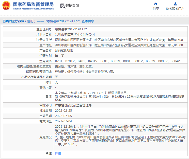The width and height of the screenshot is (189, 159).
Task: Click the 结构及组成/主要组成成分 label
Action: click(34, 66)
